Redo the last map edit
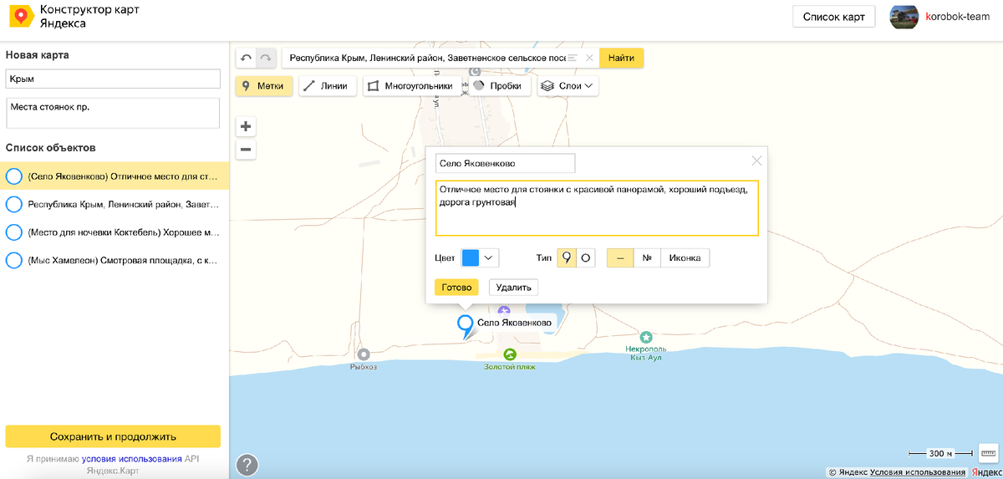1003x479 pixels. pos(266,58)
